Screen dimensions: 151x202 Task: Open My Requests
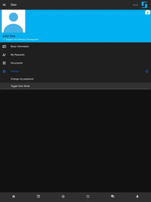75,55
